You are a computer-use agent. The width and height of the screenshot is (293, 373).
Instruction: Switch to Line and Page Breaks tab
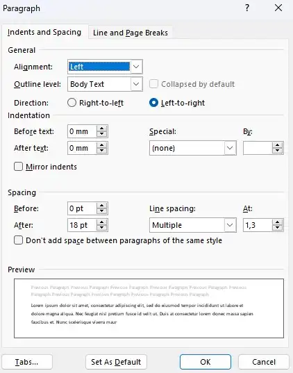point(131,33)
